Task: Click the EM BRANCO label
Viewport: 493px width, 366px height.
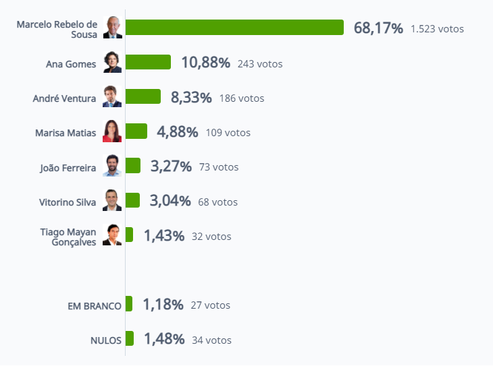Action: tap(95, 306)
